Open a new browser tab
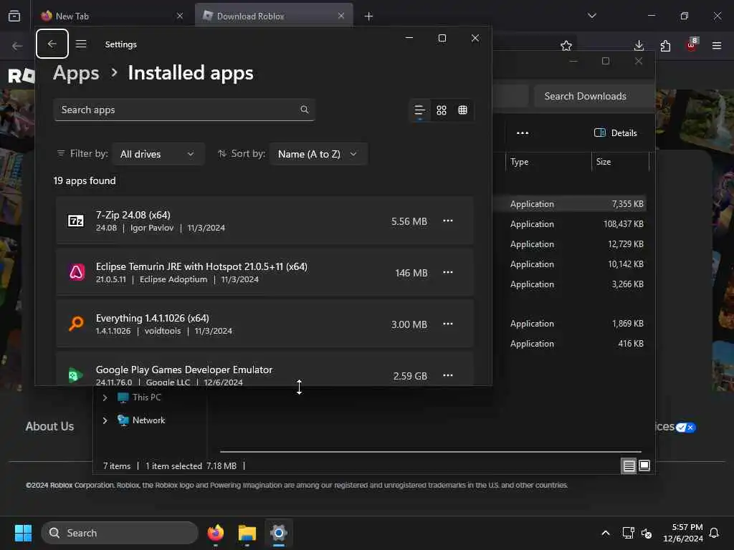The image size is (734, 550). click(x=369, y=16)
